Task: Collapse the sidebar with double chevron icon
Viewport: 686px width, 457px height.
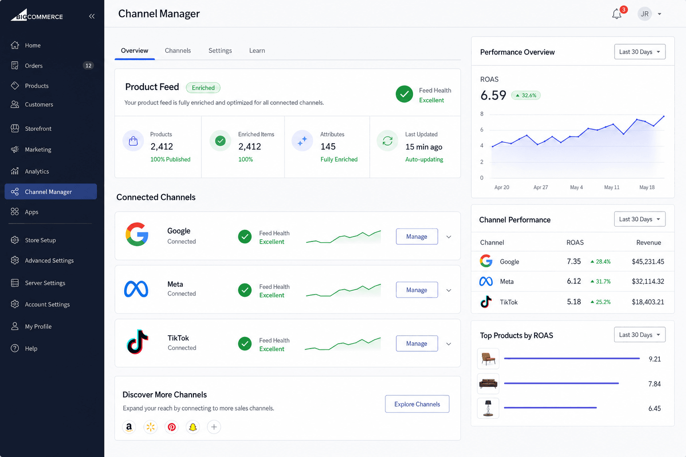Action: coord(92,17)
